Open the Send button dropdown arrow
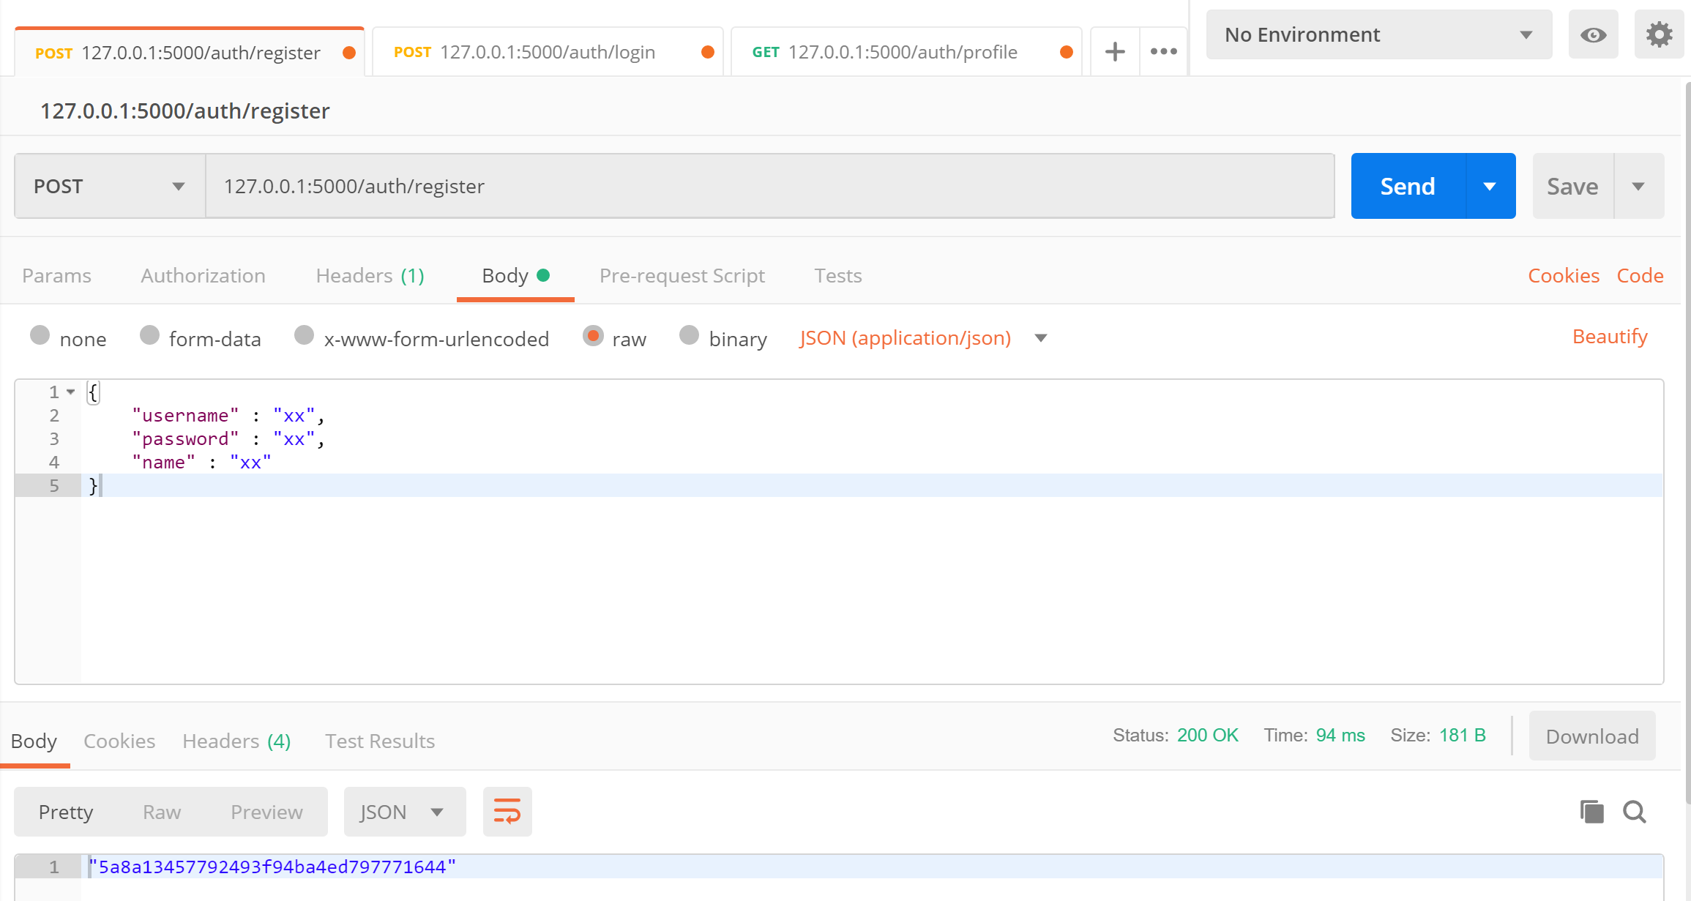 point(1490,187)
